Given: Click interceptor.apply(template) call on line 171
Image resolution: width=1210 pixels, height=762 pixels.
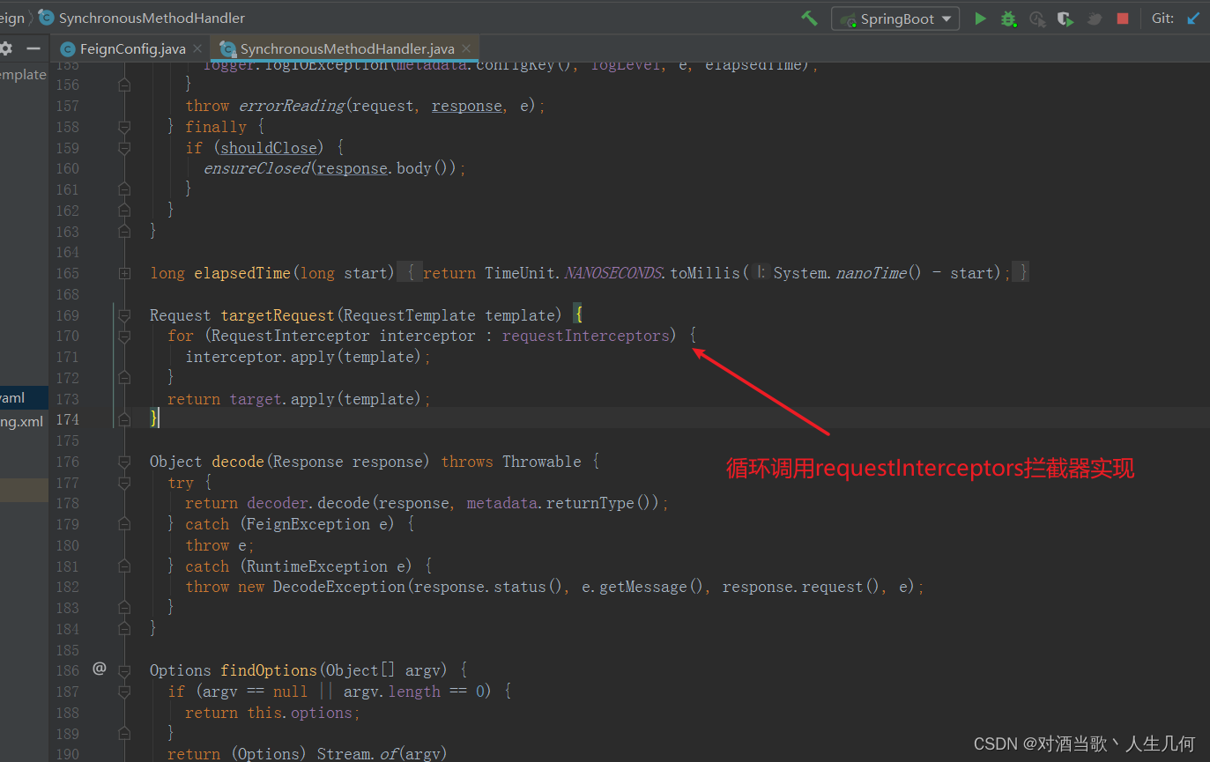Looking at the screenshot, I should [304, 357].
